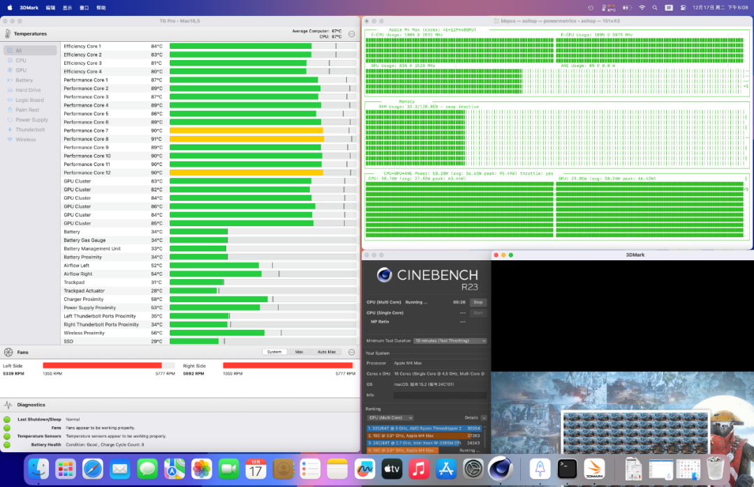Select GPU in the TG Pro sidebar
This screenshot has width=754, height=487.
pos(30,70)
